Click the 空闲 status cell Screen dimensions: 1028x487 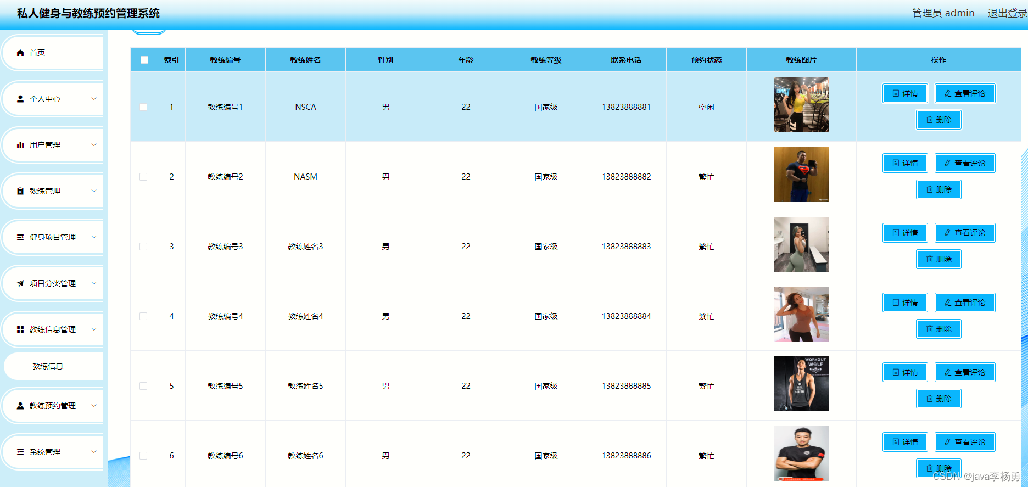(706, 107)
